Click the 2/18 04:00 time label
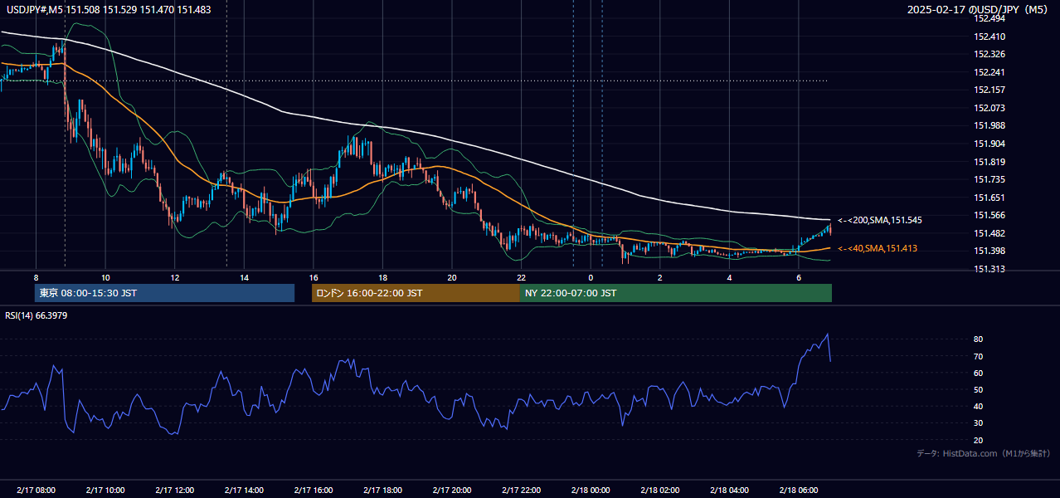The height and width of the screenshot is (498, 1060). pos(729,491)
